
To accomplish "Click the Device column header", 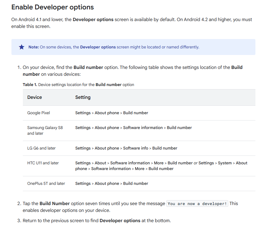I will [x=34, y=97].
